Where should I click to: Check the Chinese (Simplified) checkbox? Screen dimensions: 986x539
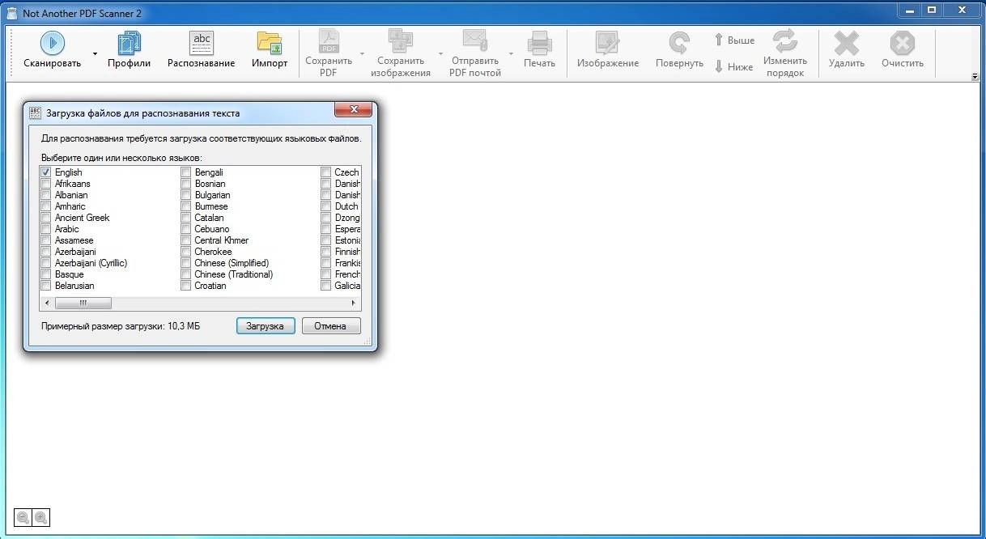tap(185, 263)
